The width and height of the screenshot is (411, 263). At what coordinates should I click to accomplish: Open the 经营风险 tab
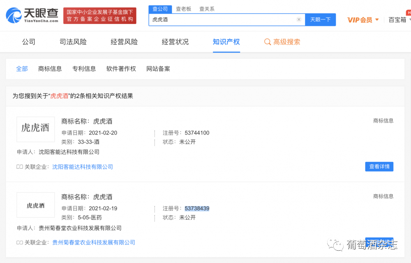pos(124,42)
